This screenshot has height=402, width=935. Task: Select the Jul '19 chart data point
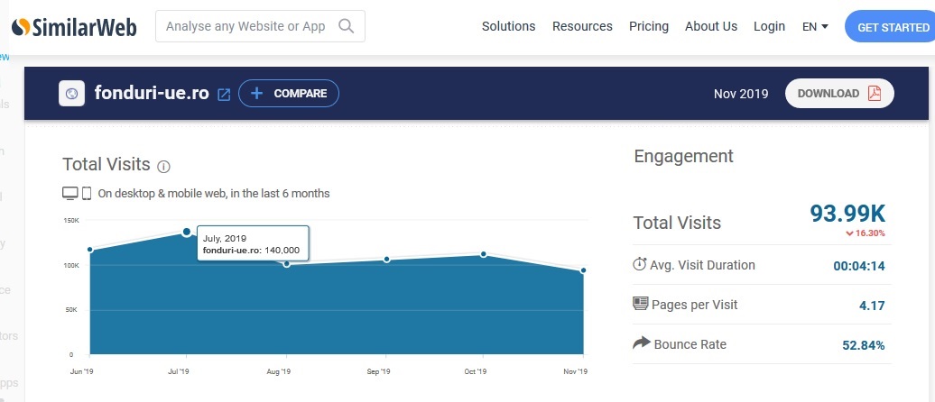tap(187, 232)
